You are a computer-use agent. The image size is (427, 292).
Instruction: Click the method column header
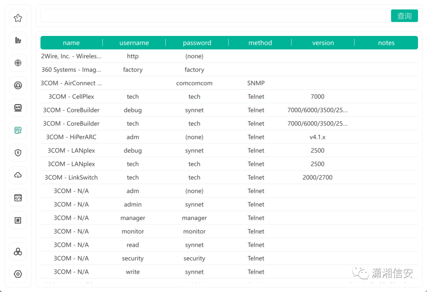coord(260,43)
